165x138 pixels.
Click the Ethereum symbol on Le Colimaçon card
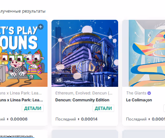(x=149, y=119)
